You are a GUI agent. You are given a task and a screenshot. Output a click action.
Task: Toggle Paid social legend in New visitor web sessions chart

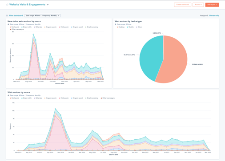click(x=14, y=27)
